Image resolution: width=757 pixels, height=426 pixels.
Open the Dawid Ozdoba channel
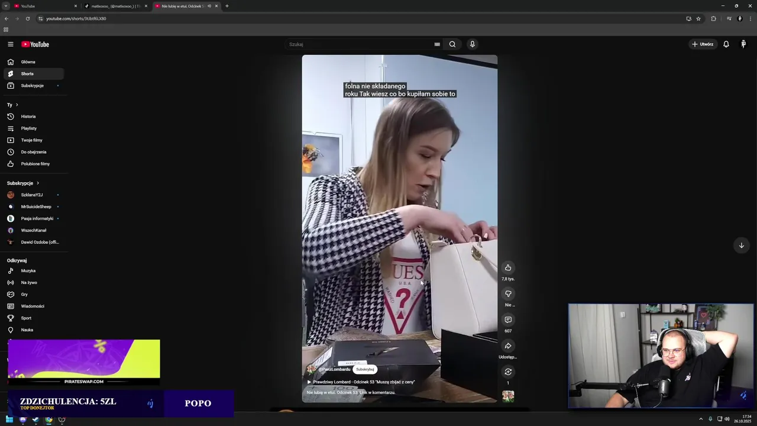pyautogui.click(x=33, y=242)
